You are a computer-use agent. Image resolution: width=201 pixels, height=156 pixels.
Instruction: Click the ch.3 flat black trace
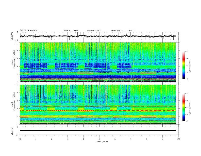point(98,131)
